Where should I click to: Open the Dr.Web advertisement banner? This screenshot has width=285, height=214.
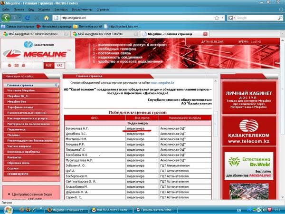249,166
